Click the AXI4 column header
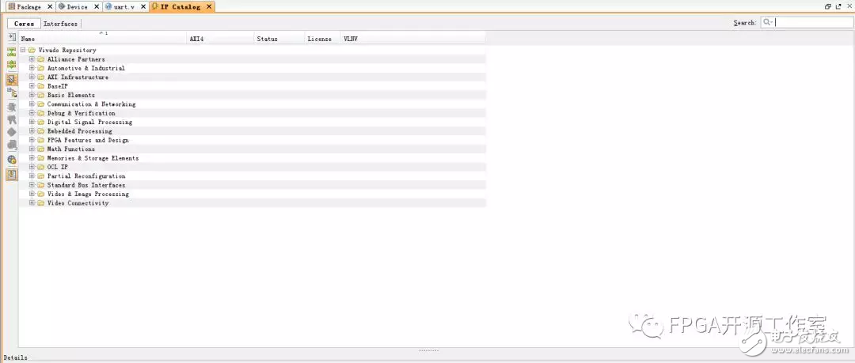855x363 pixels. tap(221, 39)
